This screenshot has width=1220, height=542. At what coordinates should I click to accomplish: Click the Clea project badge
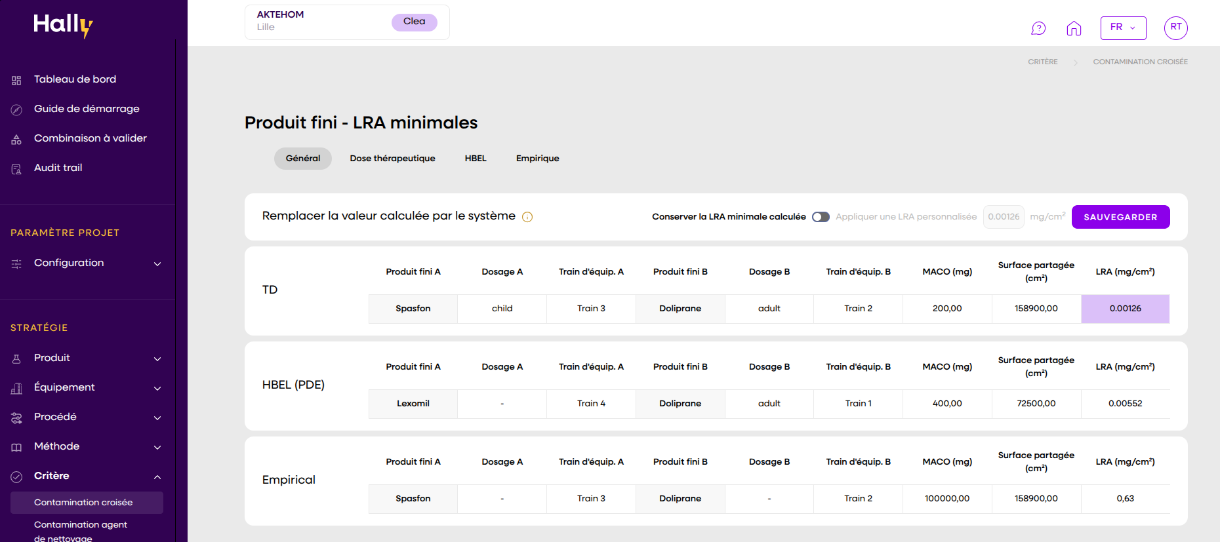click(x=414, y=22)
